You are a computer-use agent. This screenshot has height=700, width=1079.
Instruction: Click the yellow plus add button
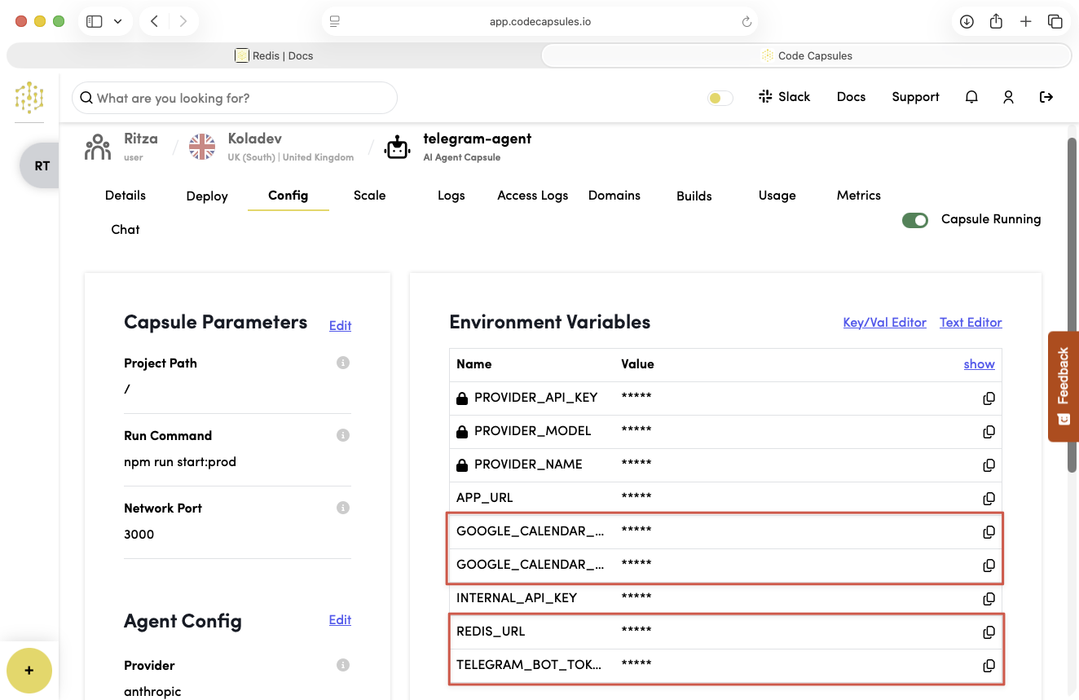(29, 671)
